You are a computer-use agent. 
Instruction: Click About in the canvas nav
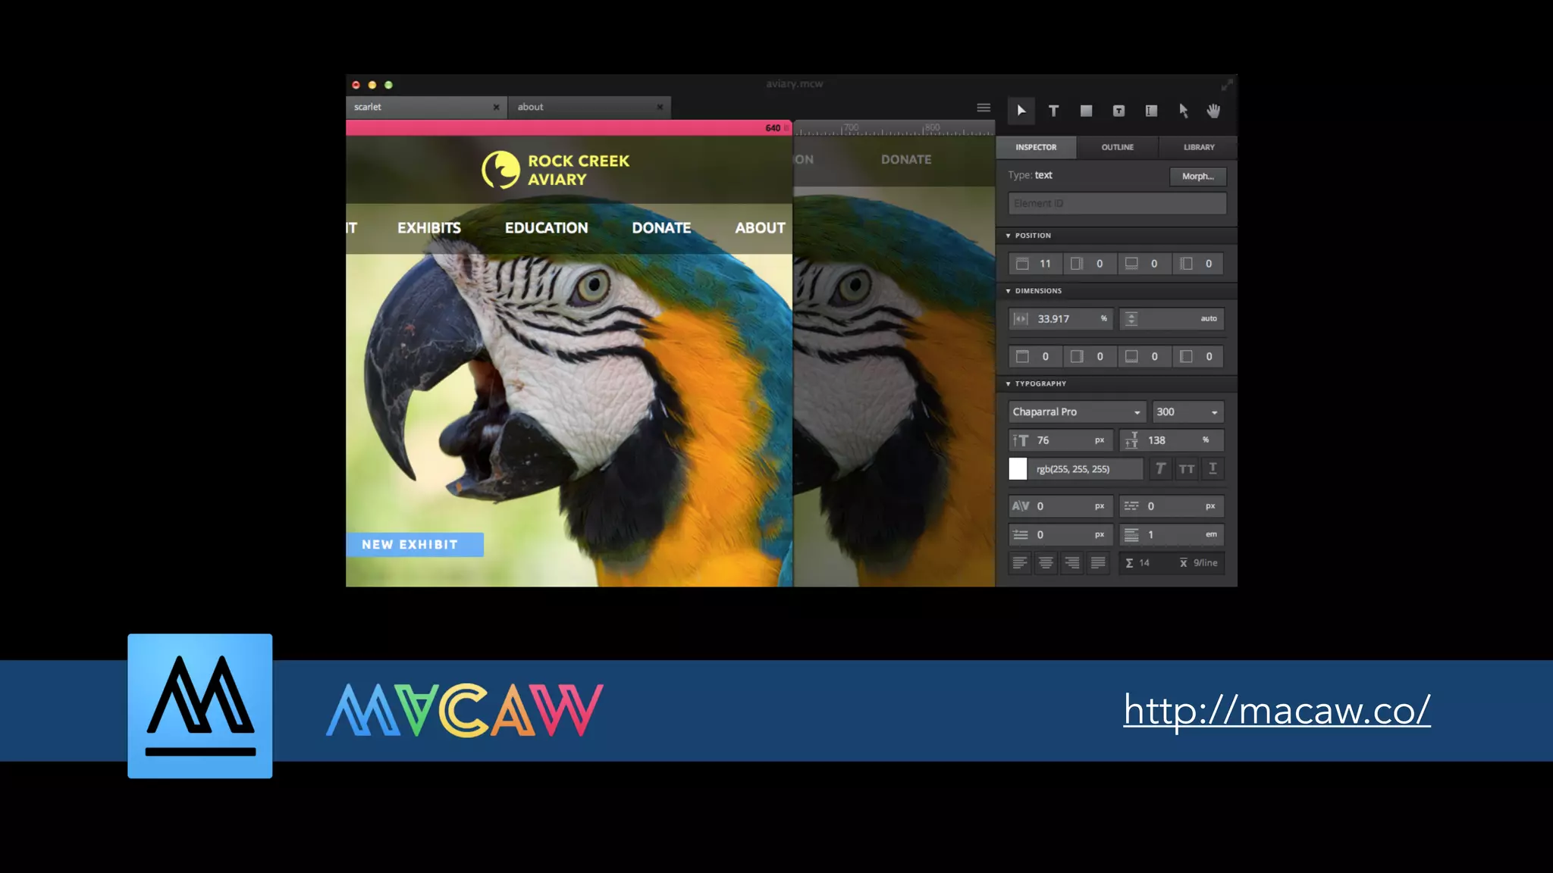(x=760, y=228)
